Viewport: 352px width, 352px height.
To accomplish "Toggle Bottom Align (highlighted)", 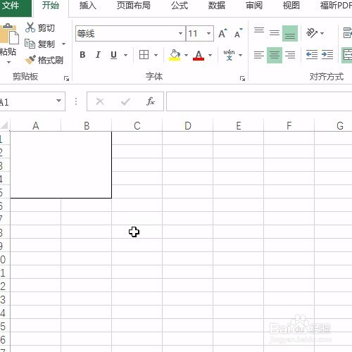I will click(290, 33).
